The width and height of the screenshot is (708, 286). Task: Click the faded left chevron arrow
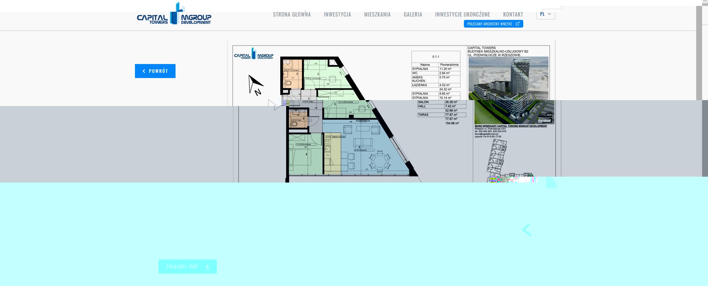pyautogui.click(x=527, y=230)
